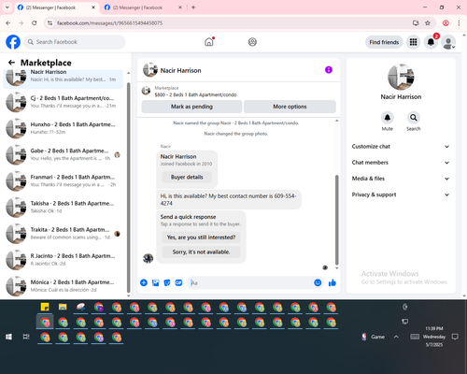This screenshot has height=374, width=467.
Task: Reload the page
Action: tap(35, 23)
